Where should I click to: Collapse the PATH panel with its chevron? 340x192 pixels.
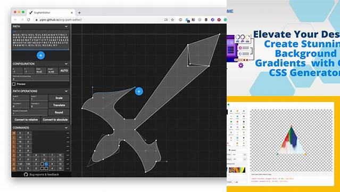[66, 27]
